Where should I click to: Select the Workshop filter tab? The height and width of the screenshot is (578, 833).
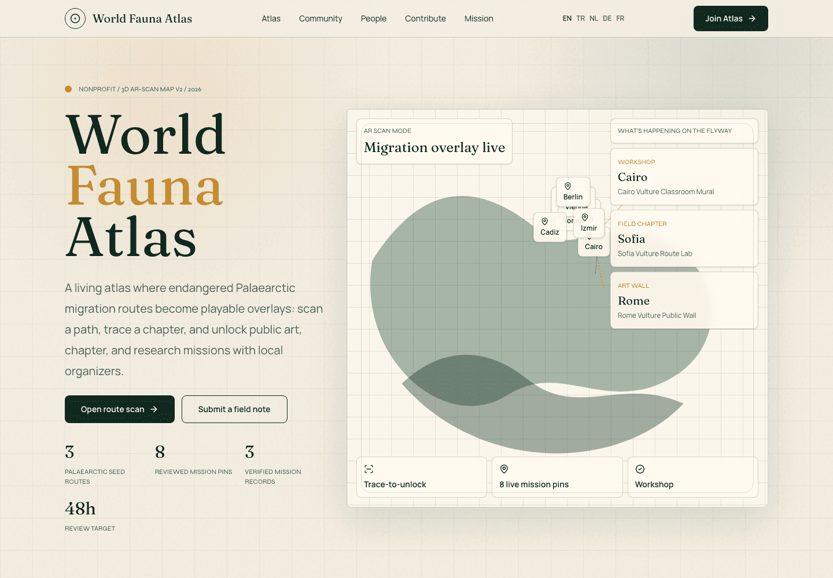pyautogui.click(x=693, y=477)
